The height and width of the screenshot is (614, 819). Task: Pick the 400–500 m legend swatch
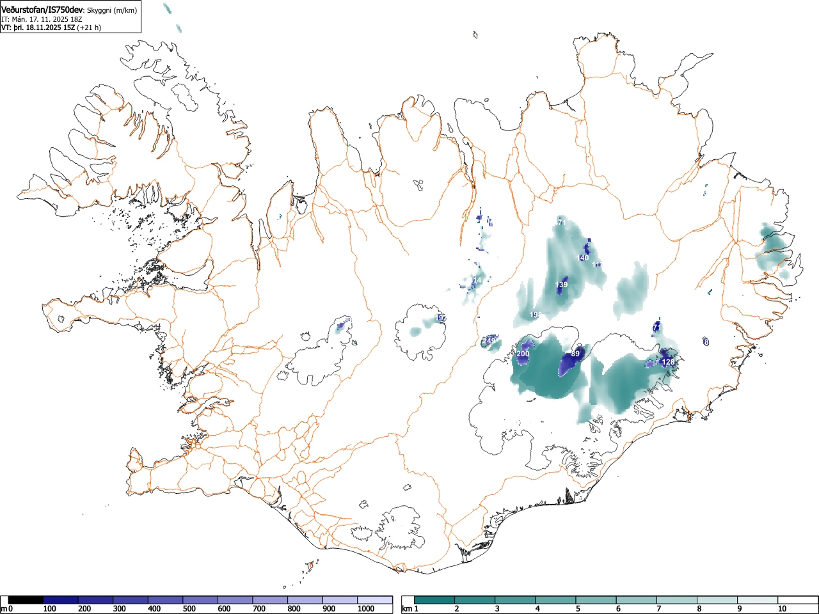coord(166,600)
